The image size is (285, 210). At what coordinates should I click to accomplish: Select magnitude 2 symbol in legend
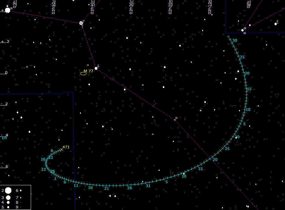[8, 191]
